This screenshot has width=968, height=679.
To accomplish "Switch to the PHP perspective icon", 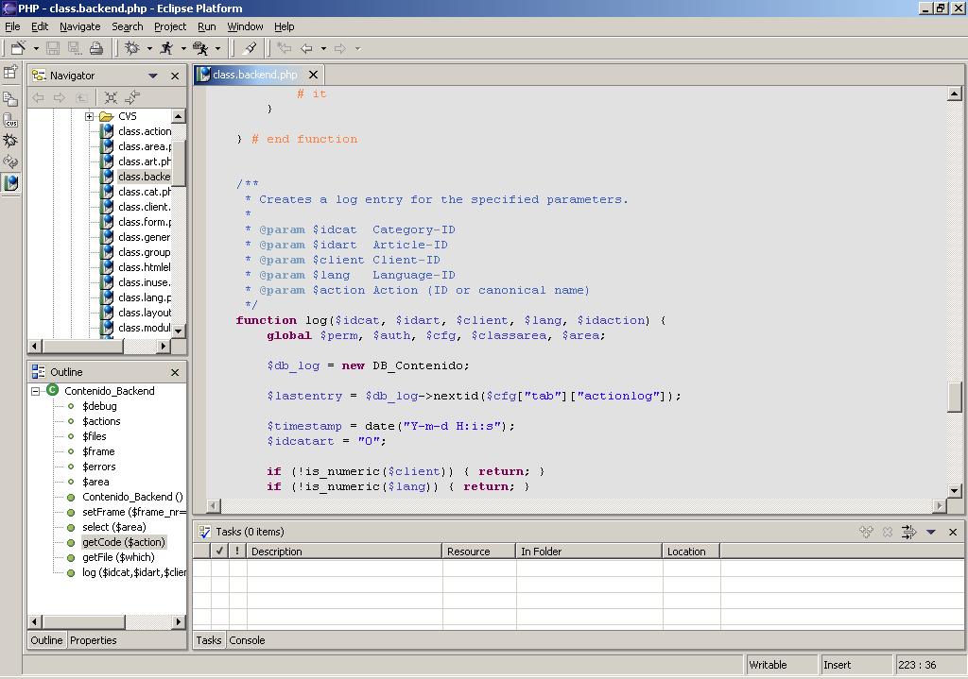I will pos(10,183).
